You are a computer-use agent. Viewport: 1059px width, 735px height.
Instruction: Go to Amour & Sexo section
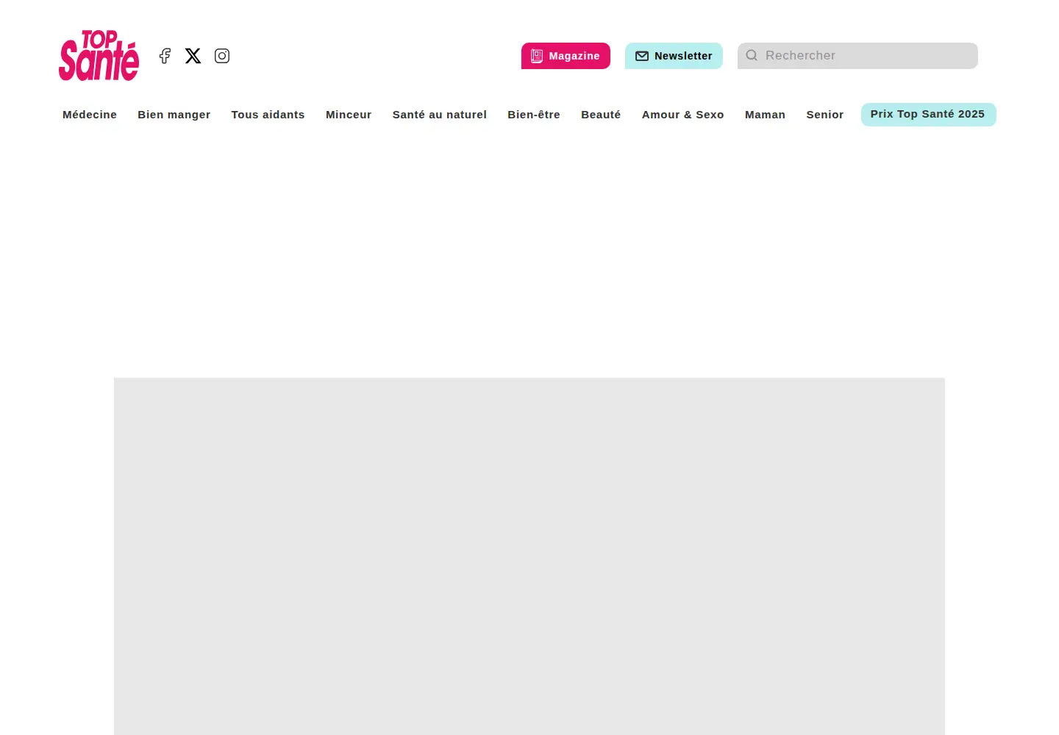point(683,115)
